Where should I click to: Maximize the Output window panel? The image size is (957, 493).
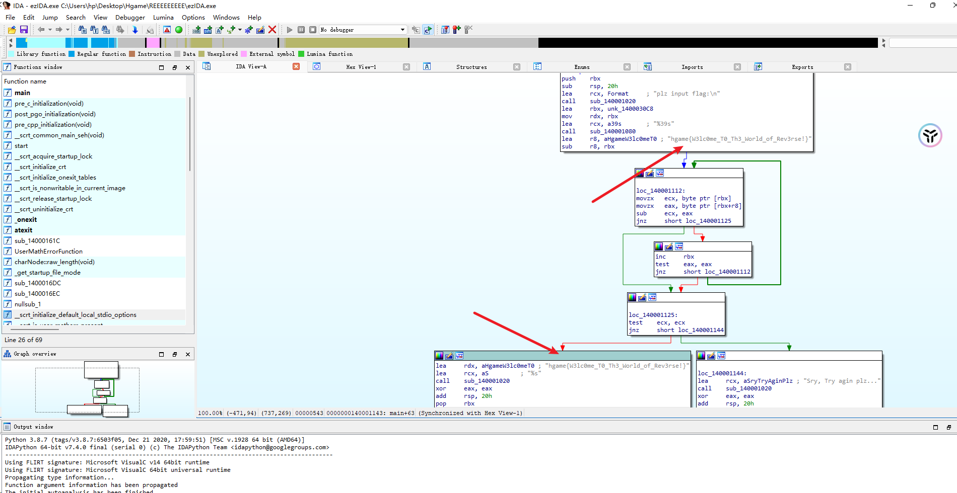point(935,427)
